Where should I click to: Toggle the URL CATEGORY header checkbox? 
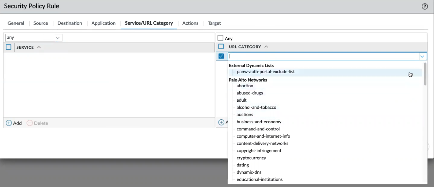click(x=221, y=47)
